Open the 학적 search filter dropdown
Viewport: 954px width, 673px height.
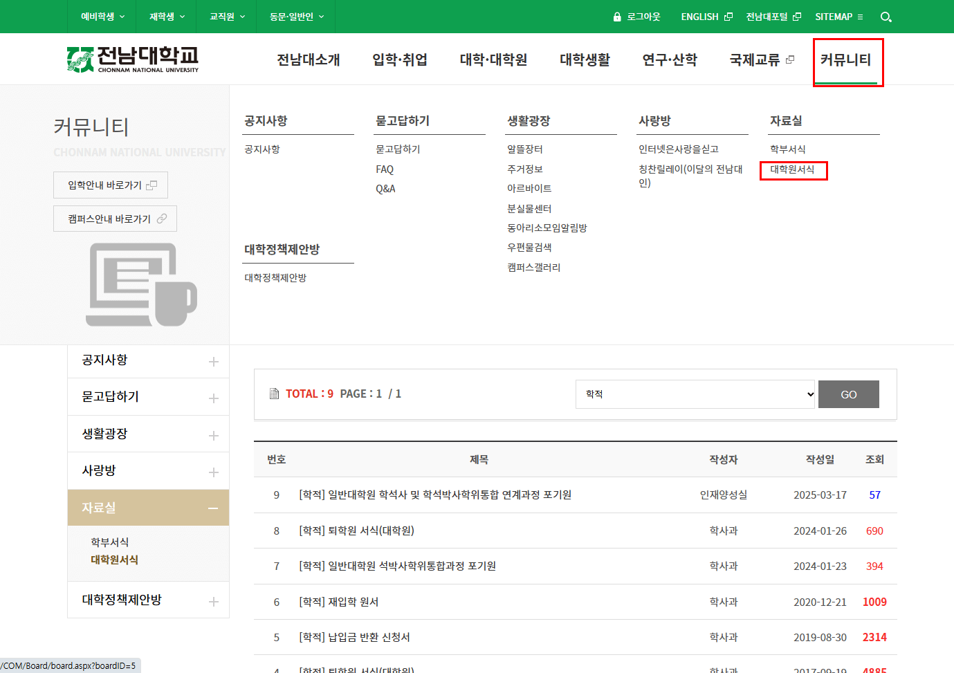pyautogui.click(x=695, y=394)
